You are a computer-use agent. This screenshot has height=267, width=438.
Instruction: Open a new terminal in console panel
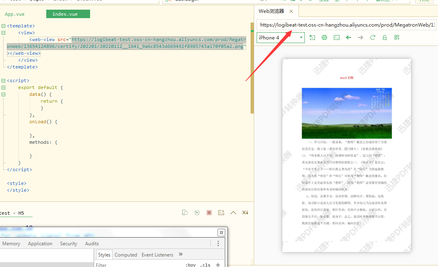pos(221,213)
